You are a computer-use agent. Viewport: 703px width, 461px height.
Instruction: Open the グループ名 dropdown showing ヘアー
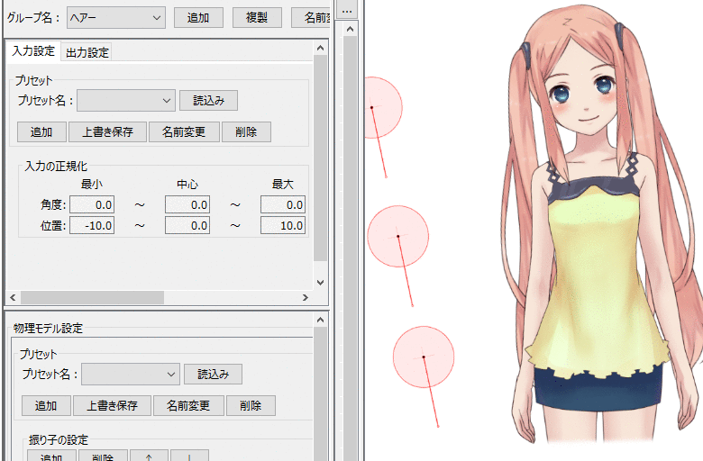[x=116, y=17]
